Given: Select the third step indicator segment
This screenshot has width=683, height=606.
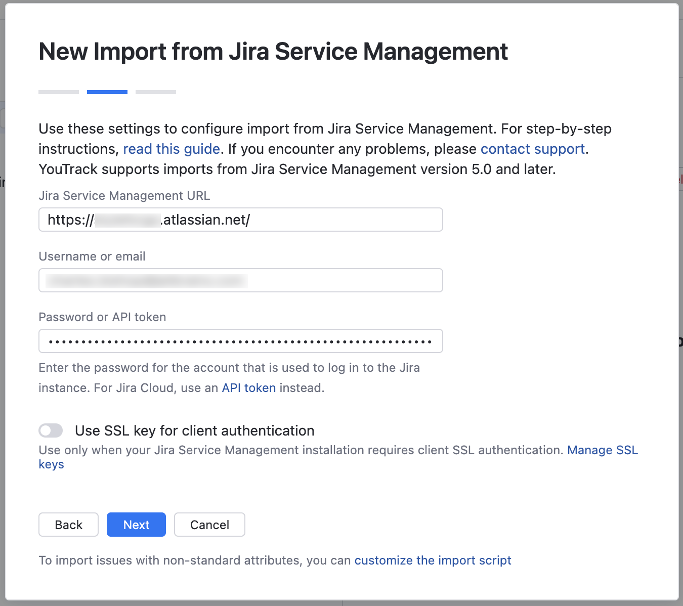Looking at the screenshot, I should pos(155,92).
